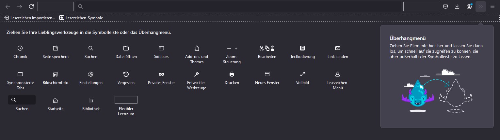Click the Suchen search box widget
Viewport: 500px width, 140px height.
coord(22,100)
